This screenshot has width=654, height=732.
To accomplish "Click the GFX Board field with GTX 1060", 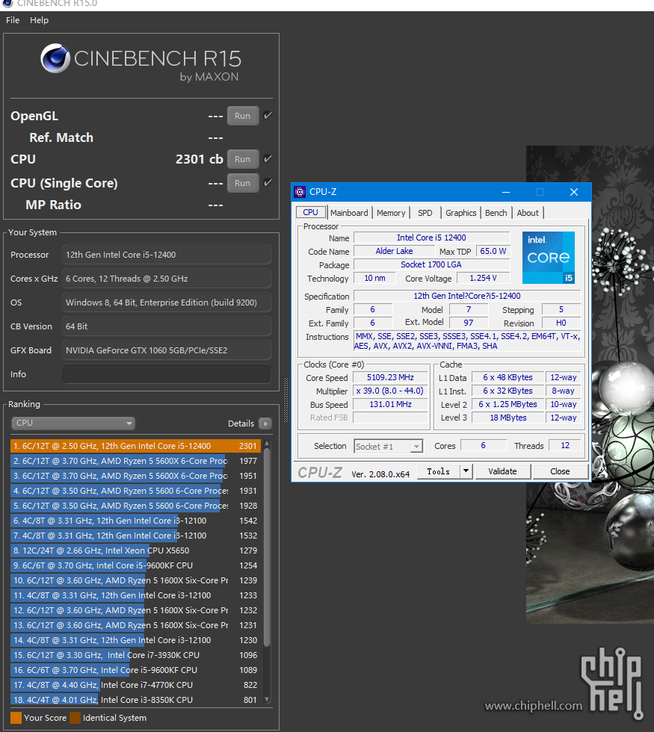I will pos(166,350).
